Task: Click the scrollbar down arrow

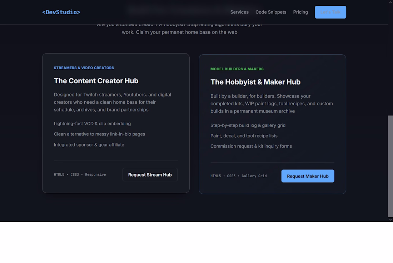Action: tap(390, 220)
